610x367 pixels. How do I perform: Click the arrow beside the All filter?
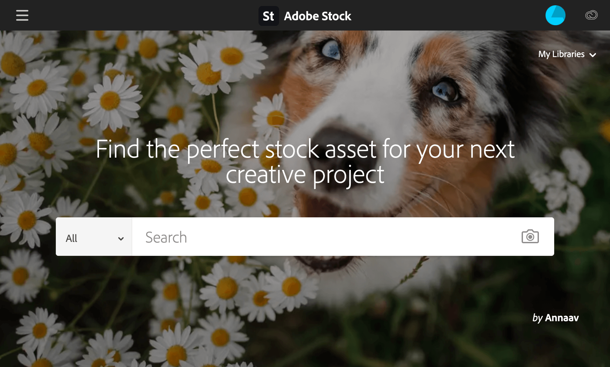click(121, 239)
